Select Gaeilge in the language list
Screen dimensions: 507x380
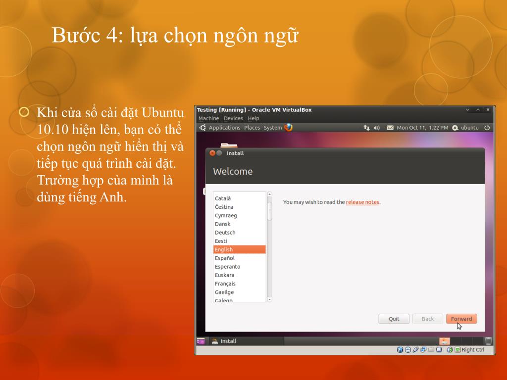coord(239,292)
